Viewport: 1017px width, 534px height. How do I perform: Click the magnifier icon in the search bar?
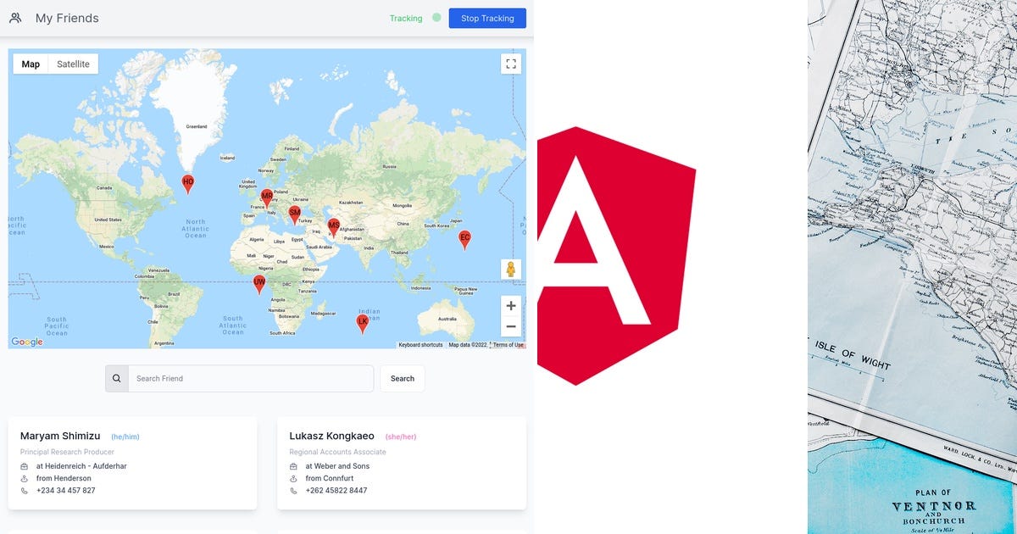click(x=116, y=378)
